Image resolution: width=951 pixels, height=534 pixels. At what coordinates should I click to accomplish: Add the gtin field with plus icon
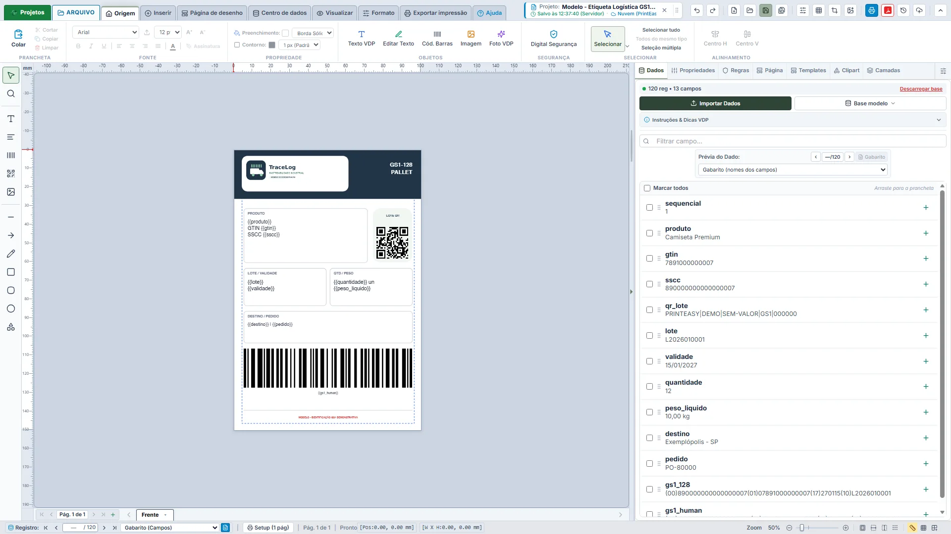click(926, 259)
